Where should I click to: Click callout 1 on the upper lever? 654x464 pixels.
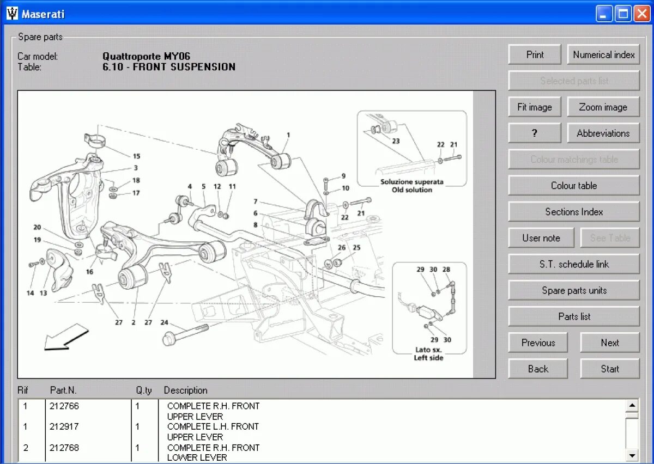[288, 135]
